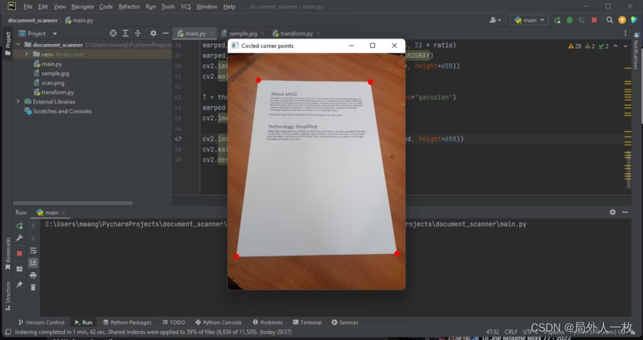The height and width of the screenshot is (340, 643).
Task: Collapse the document_scanner root folder
Action: (x=18, y=45)
